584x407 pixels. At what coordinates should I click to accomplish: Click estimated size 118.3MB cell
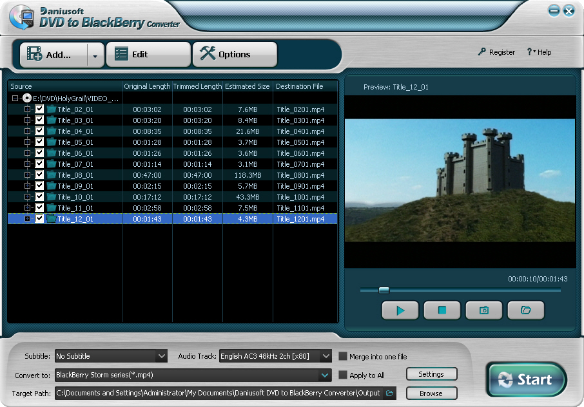(248, 175)
